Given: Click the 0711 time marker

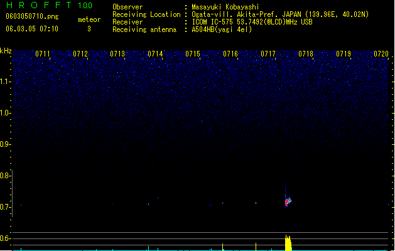Looking at the screenshot, I should 43,54.
